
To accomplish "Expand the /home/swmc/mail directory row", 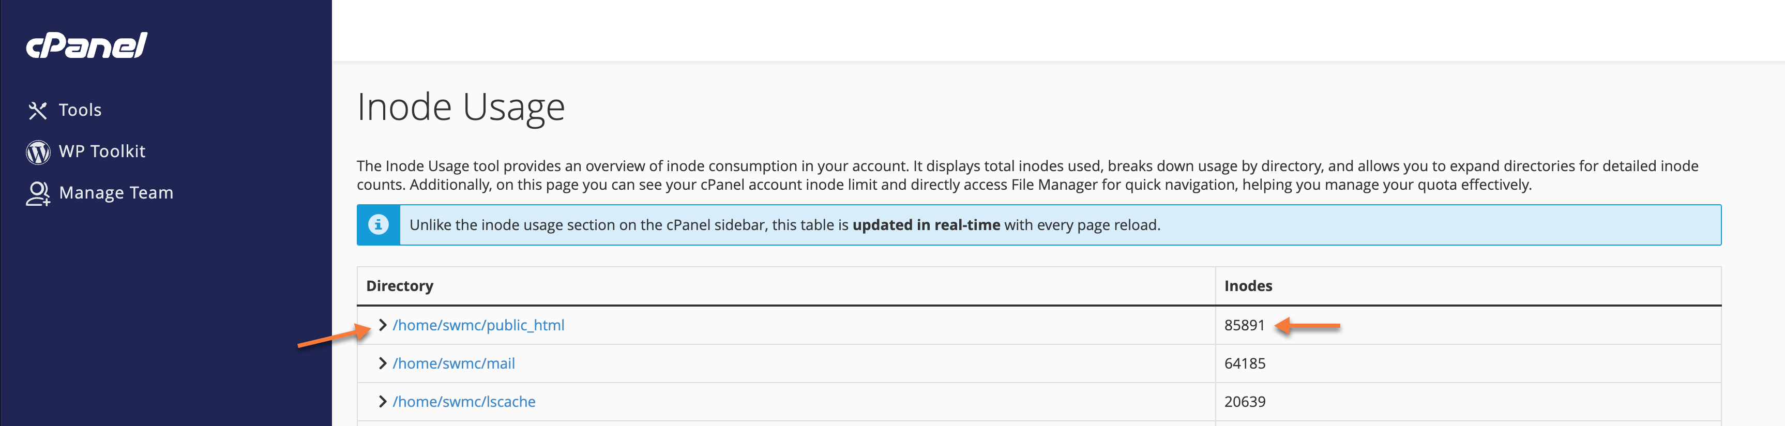I will [x=383, y=363].
